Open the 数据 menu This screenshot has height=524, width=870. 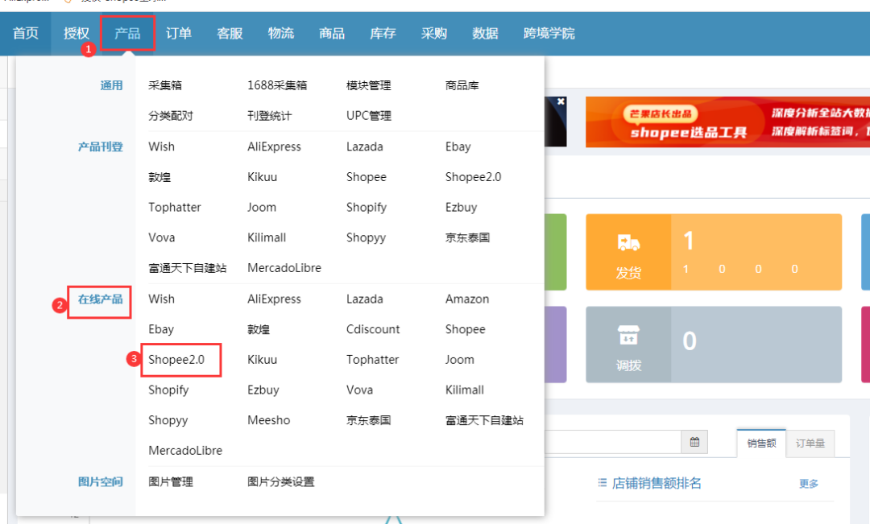coord(486,33)
